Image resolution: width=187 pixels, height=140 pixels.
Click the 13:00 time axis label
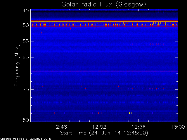(x=178, y=127)
